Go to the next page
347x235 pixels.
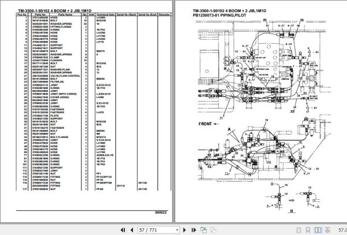coord(184,230)
